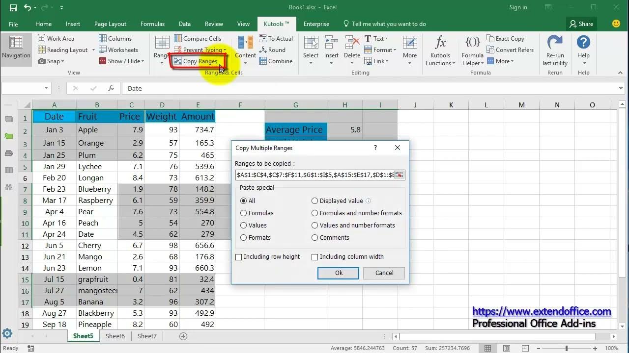This screenshot has width=629, height=353.
Task: Click the Undo arrow icon
Action: (28, 8)
